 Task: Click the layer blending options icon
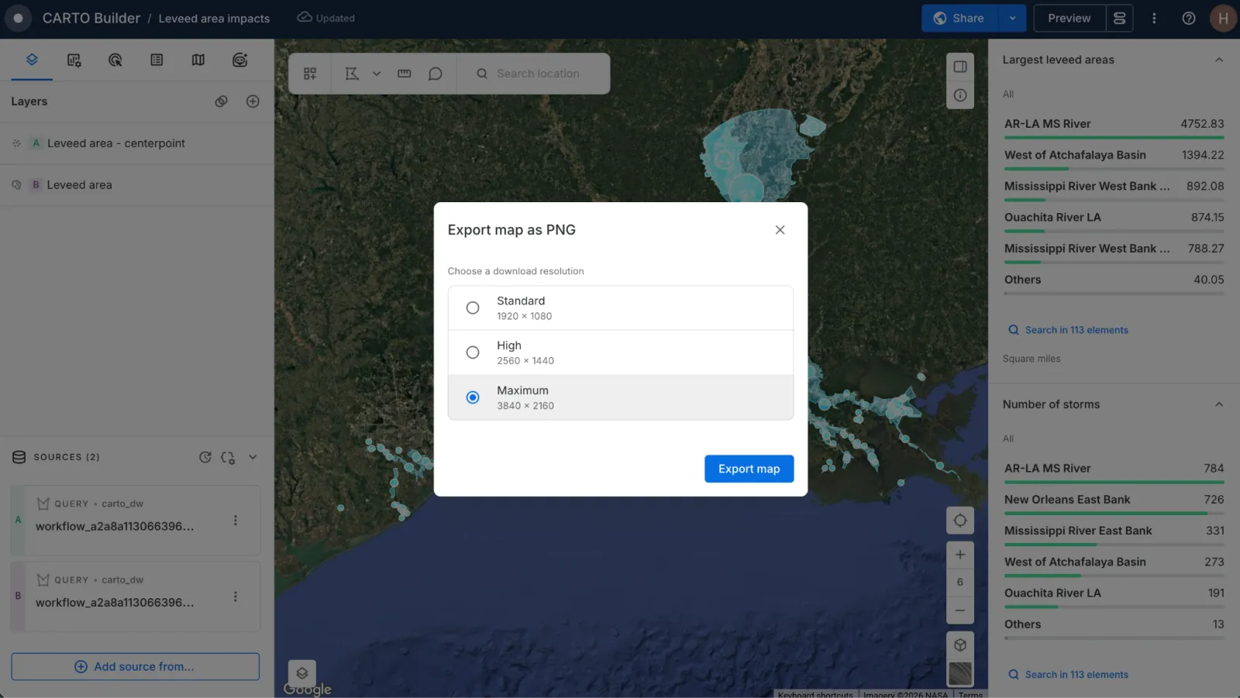point(222,101)
